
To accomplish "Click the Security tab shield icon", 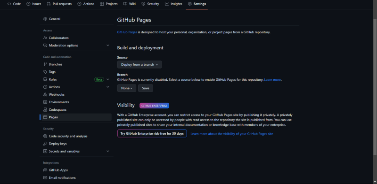I will point(143,4).
